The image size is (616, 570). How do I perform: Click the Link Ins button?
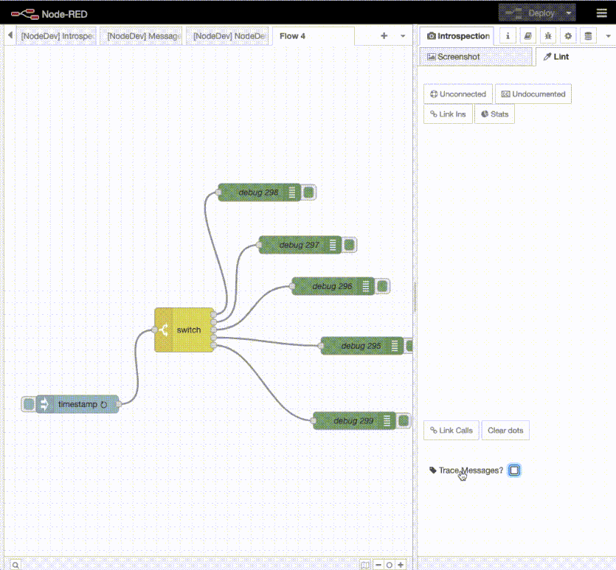tap(448, 114)
